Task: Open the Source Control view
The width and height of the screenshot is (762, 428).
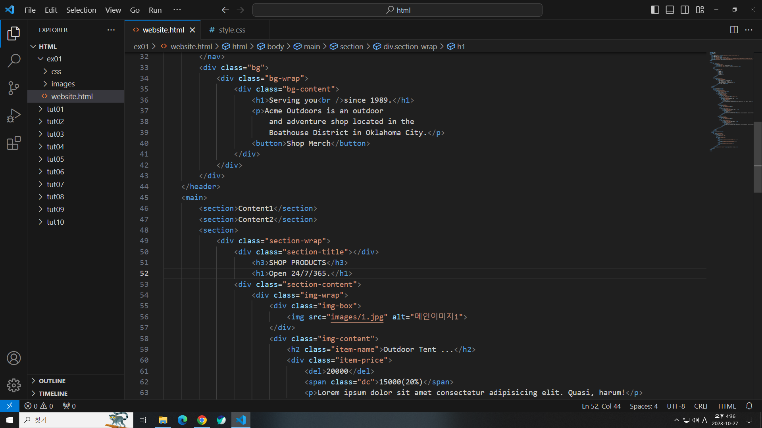Action: coord(13,88)
